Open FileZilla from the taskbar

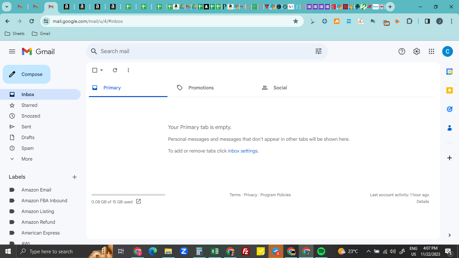click(246, 251)
